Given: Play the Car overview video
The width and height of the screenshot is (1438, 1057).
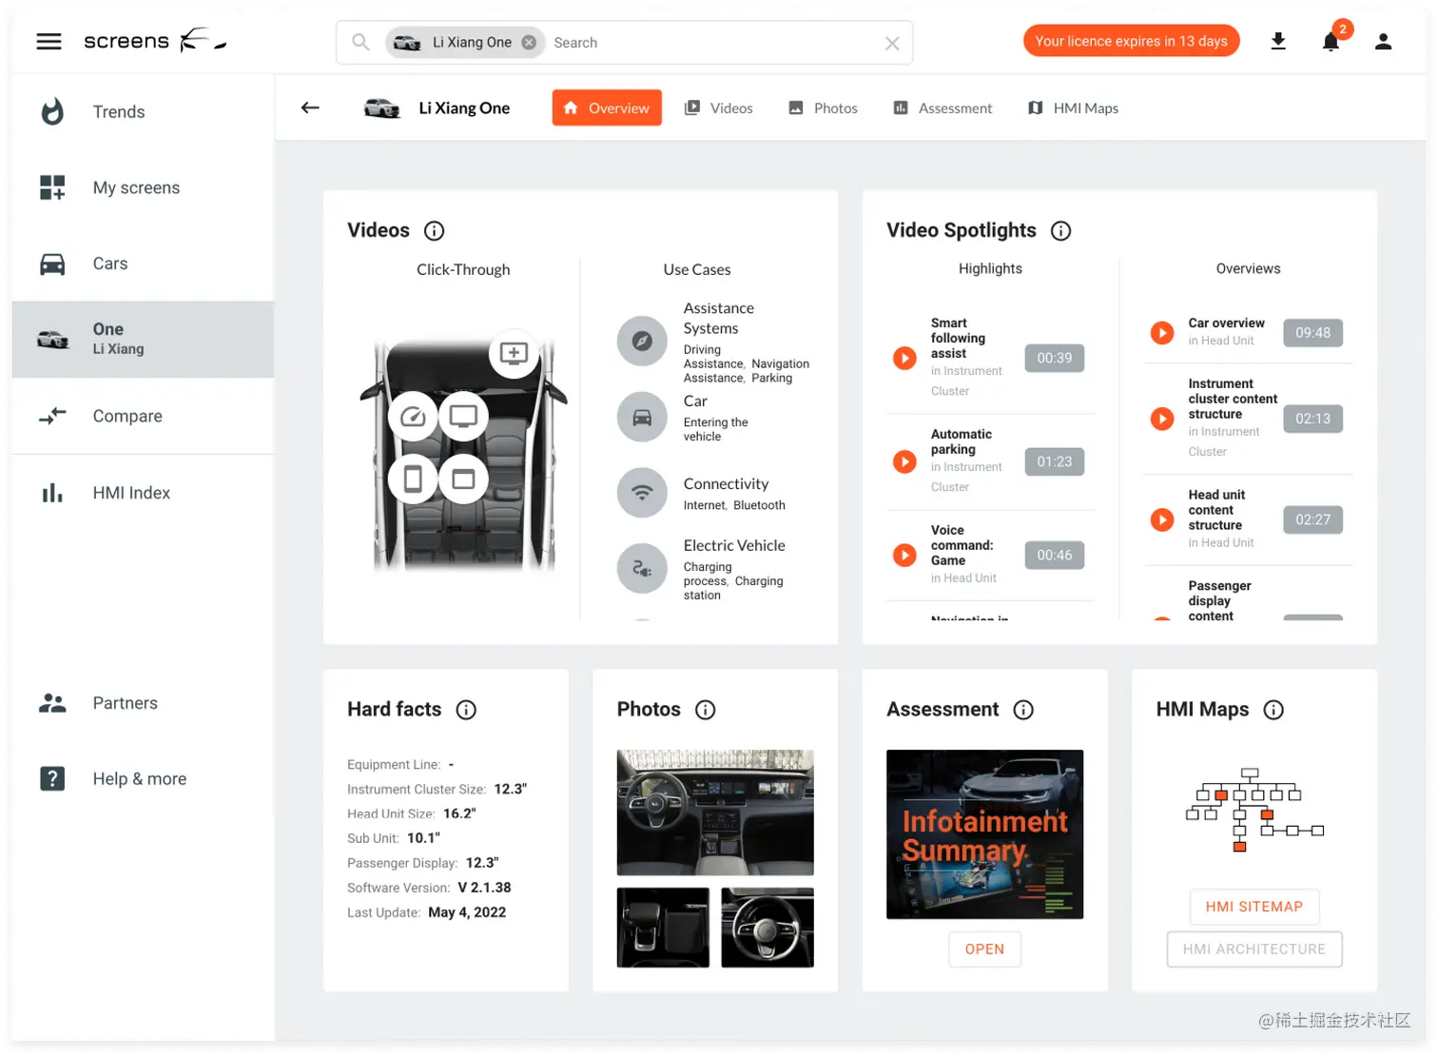Looking at the screenshot, I should (x=1162, y=333).
